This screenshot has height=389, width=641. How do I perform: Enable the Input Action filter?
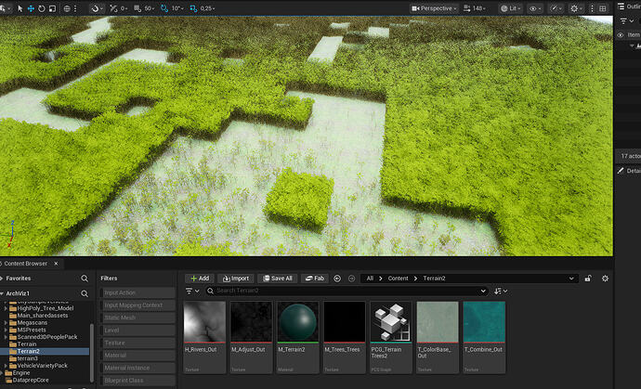[x=137, y=292]
